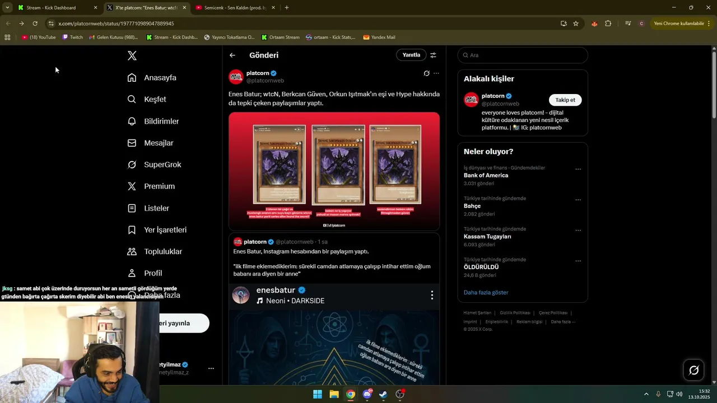This screenshot has height=403, width=717.
Task: Go back in browser history
Action: coord(8,24)
